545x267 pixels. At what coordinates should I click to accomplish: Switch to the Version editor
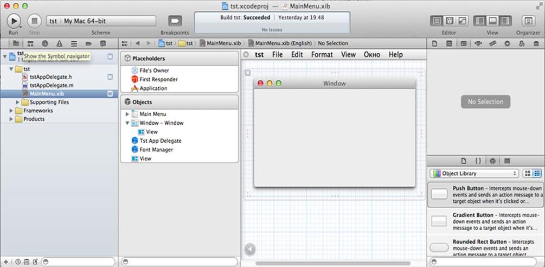[x=462, y=21]
